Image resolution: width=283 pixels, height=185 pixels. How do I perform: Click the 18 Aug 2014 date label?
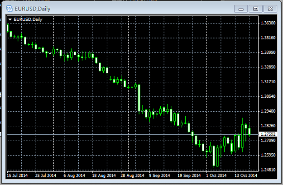click(x=104, y=175)
